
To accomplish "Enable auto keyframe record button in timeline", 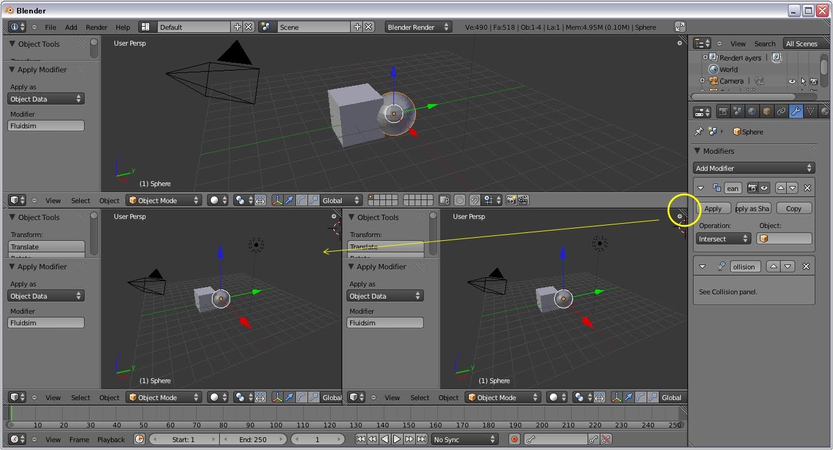I will 513,439.
